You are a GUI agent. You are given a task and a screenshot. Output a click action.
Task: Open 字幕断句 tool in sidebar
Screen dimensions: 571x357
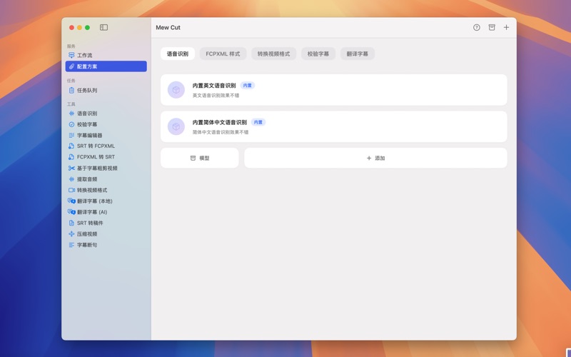[x=106, y=245]
